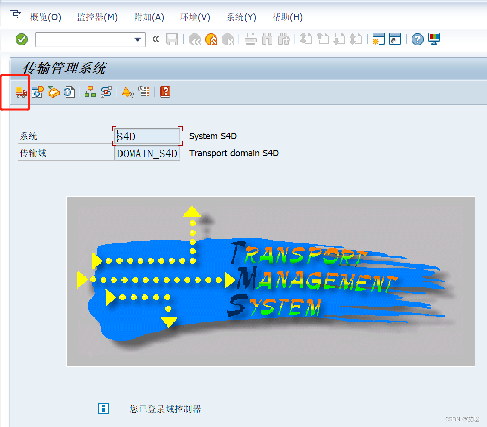Click the 传输域 field DOMAIN_S4D
The width and height of the screenshot is (487, 427).
point(147,153)
